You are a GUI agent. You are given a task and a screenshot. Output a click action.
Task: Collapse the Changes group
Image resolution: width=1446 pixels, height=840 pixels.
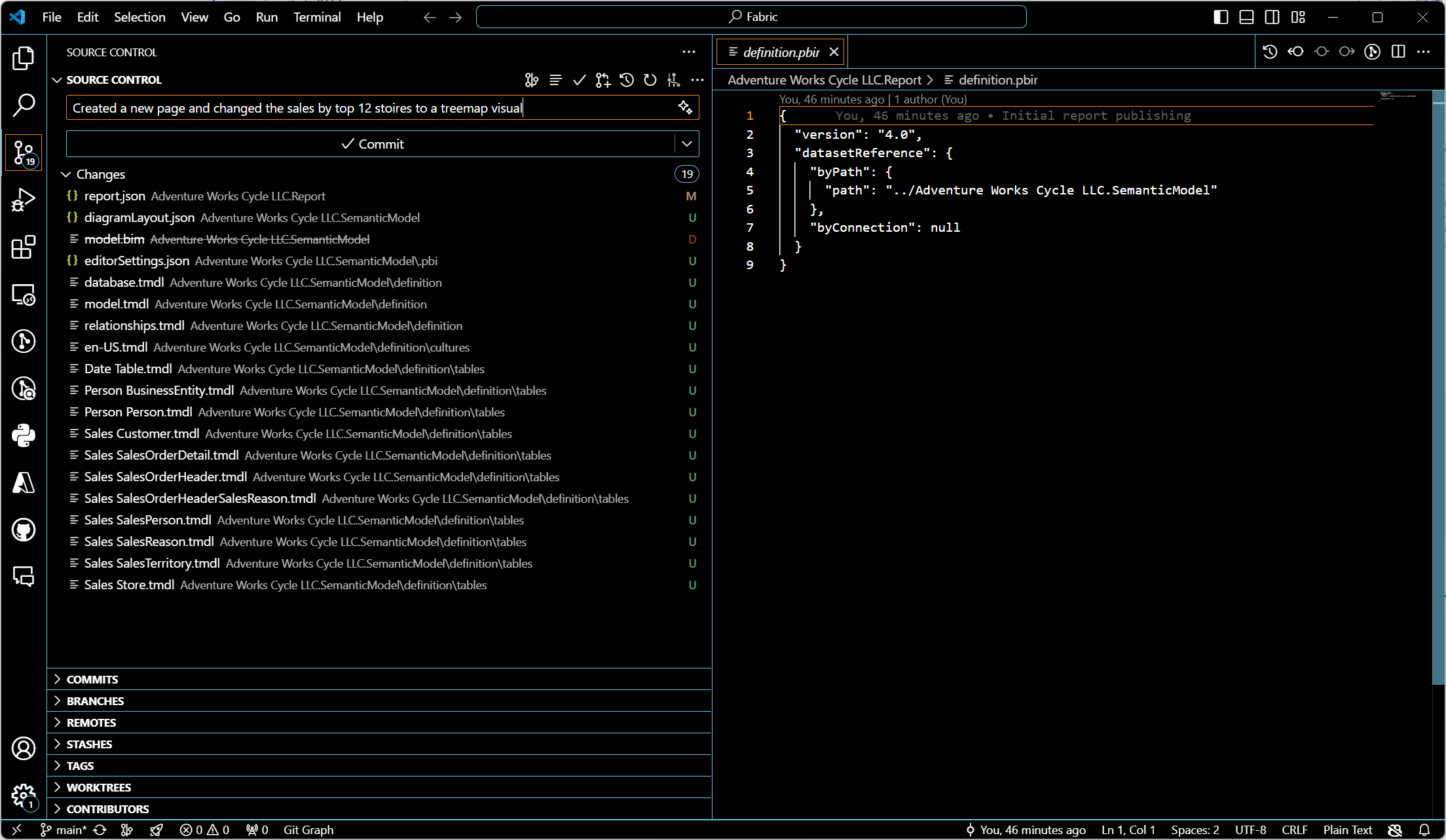coord(65,174)
